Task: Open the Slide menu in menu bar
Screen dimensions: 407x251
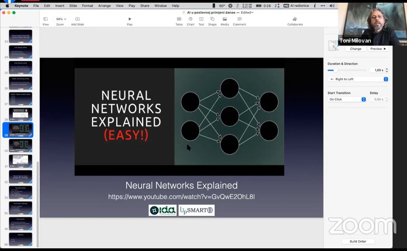Action: pyautogui.click(x=73, y=6)
